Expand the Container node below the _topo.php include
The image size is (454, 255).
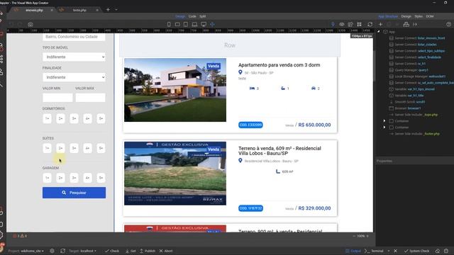click(x=384, y=121)
